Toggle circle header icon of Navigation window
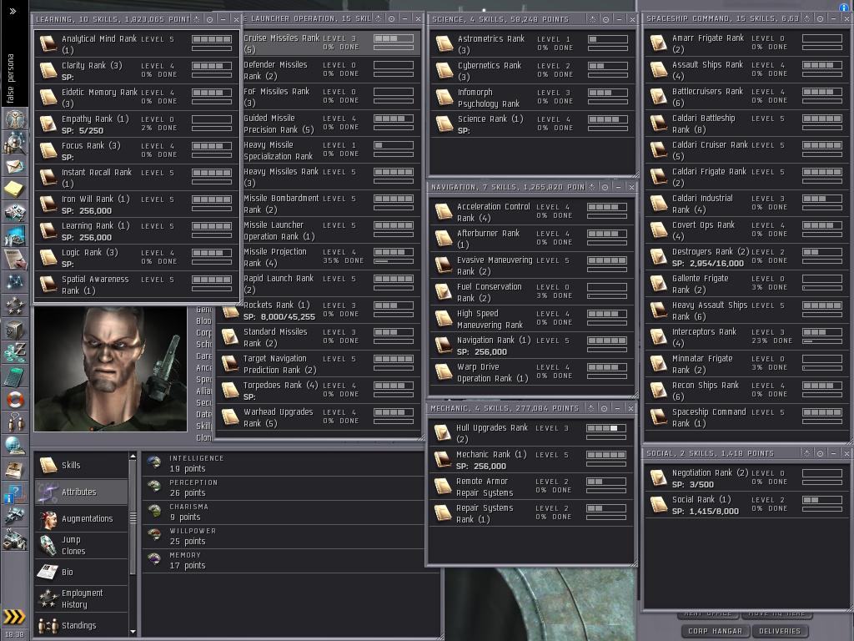Image resolution: width=854 pixels, height=641 pixels. tap(605, 187)
